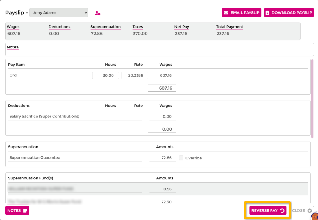
Task: Click the Ord pay item row name
Action: click(x=47, y=75)
